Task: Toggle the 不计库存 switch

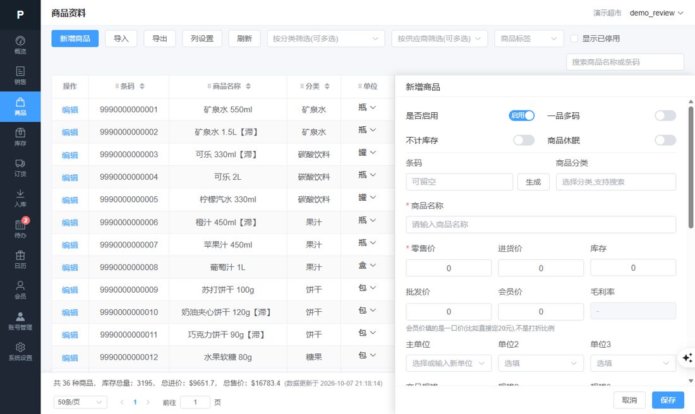Action: tap(524, 140)
